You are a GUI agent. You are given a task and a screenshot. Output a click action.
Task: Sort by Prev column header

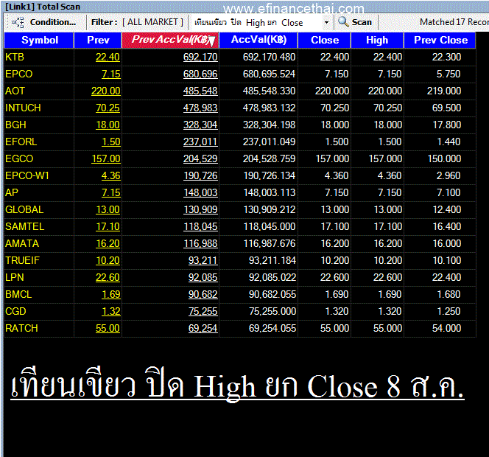(x=98, y=40)
